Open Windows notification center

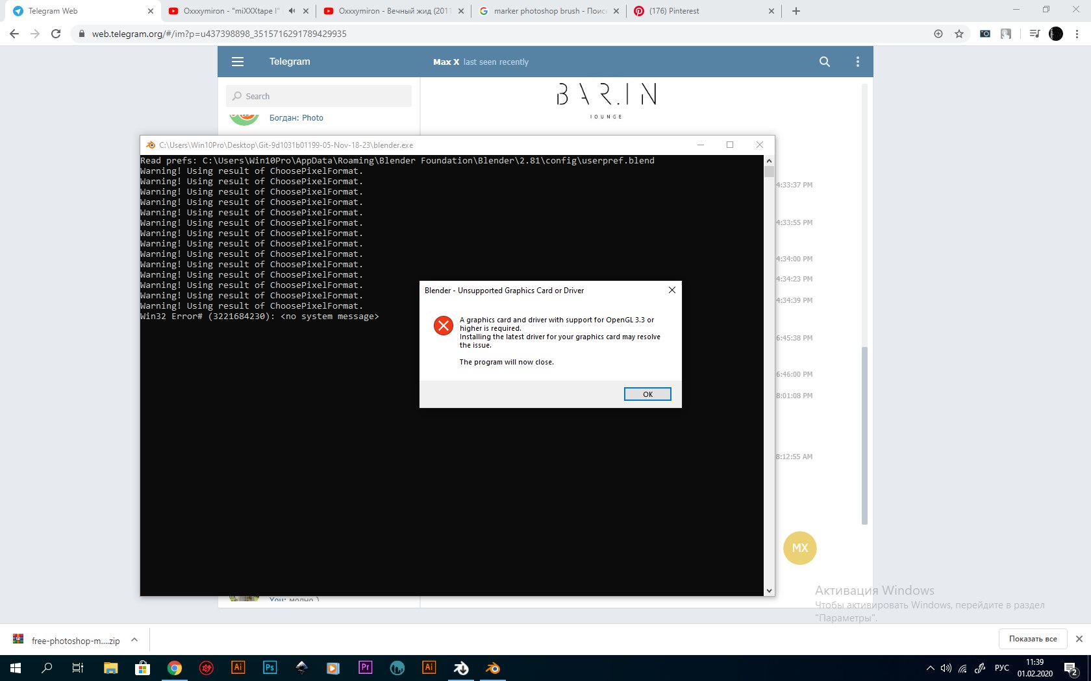1072,669
